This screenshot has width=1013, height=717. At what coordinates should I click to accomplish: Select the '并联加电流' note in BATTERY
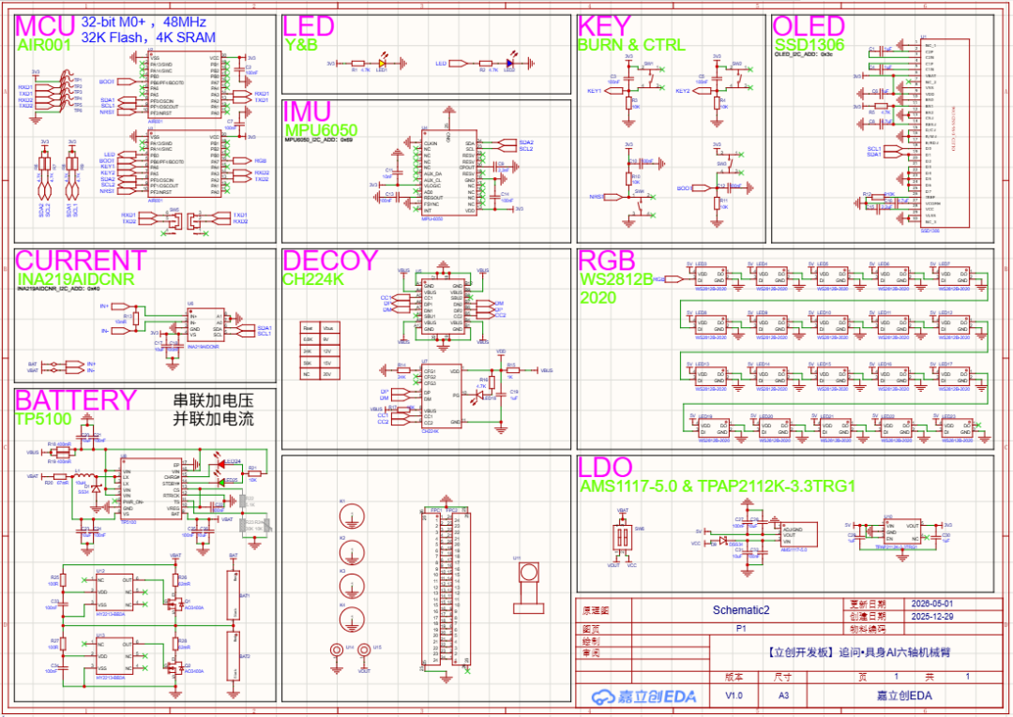(213, 419)
